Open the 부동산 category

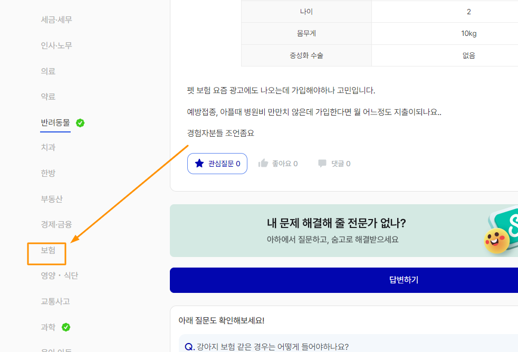point(52,199)
